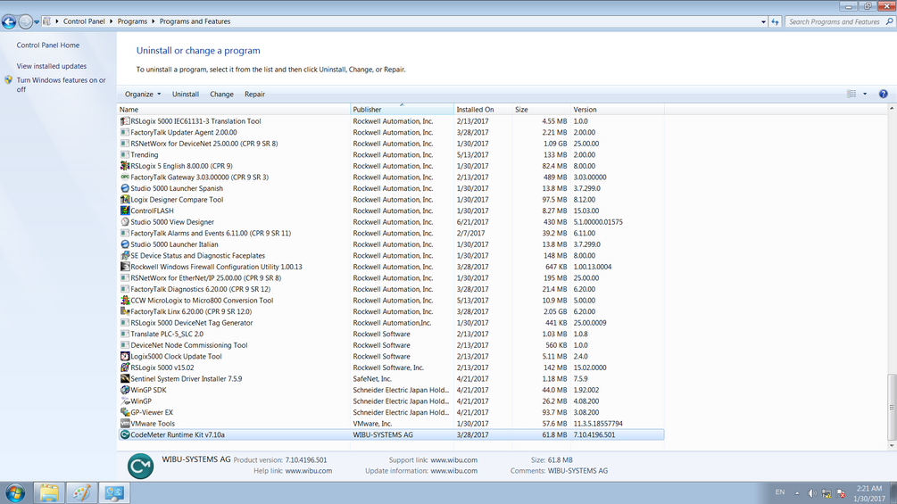Click the Studio 5000 Launcher Italian icon
Screen dimensions: 897x504
click(x=125, y=244)
